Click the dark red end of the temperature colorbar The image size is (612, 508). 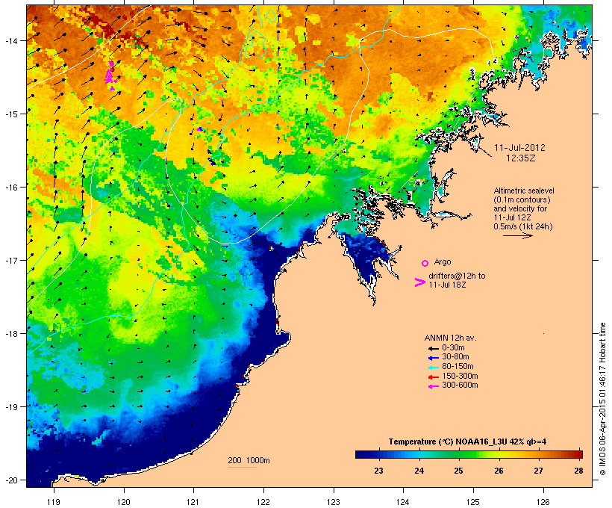pos(578,454)
